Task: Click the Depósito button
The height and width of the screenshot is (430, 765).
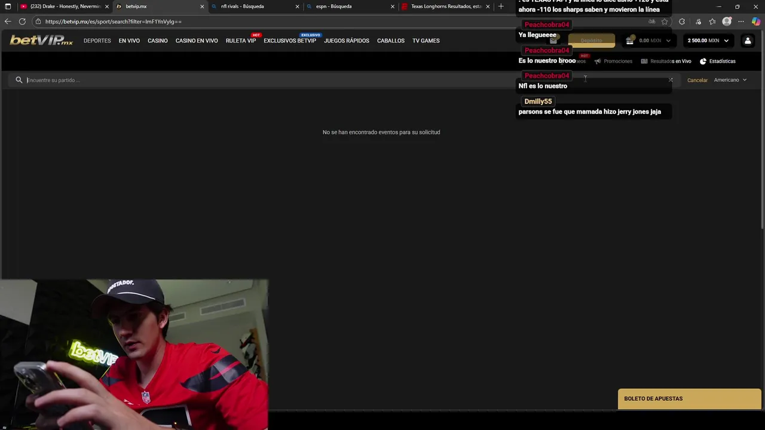Action: (x=591, y=41)
